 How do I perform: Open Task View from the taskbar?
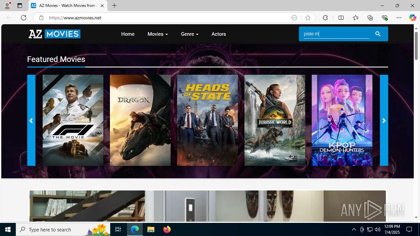(x=118, y=229)
